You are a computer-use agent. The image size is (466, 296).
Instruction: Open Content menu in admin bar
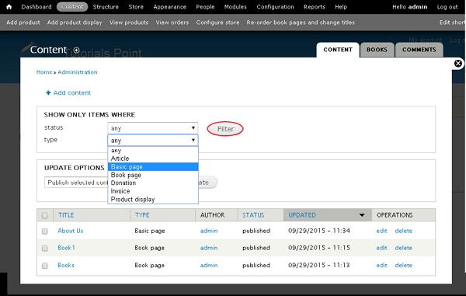click(72, 7)
